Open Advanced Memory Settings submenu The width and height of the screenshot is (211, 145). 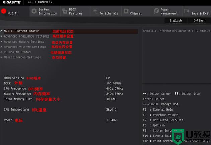tap(24, 42)
